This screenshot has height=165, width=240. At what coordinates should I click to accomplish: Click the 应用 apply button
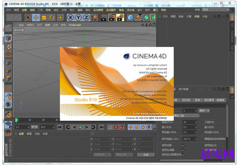[146, 155]
